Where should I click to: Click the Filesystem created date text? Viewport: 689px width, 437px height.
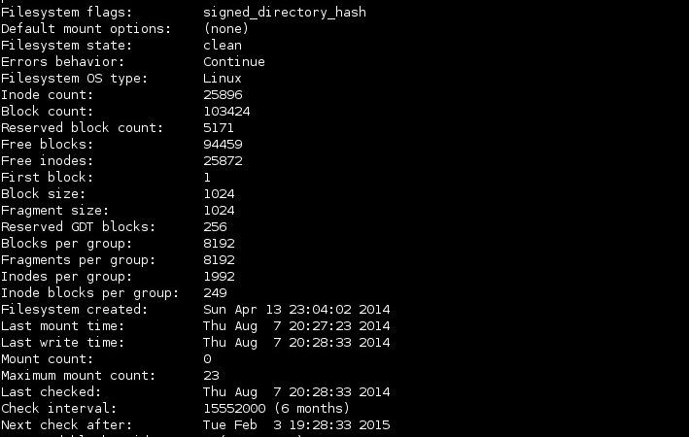coord(296,310)
